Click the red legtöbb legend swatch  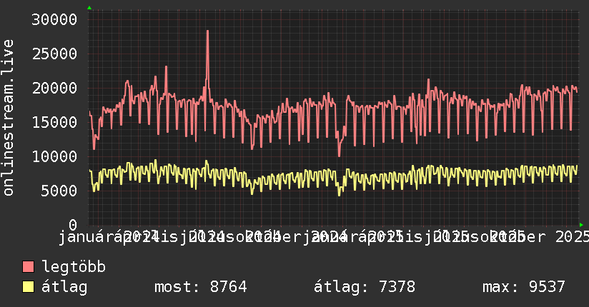[x=28, y=267]
